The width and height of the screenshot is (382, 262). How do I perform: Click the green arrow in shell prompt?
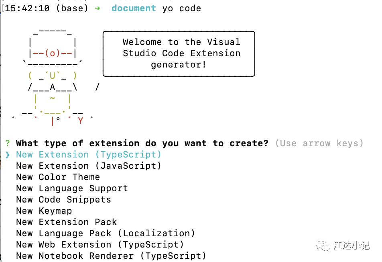[97, 8]
